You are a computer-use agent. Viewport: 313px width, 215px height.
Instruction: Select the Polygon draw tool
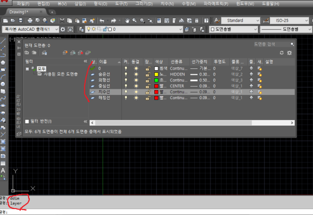click(3, 63)
